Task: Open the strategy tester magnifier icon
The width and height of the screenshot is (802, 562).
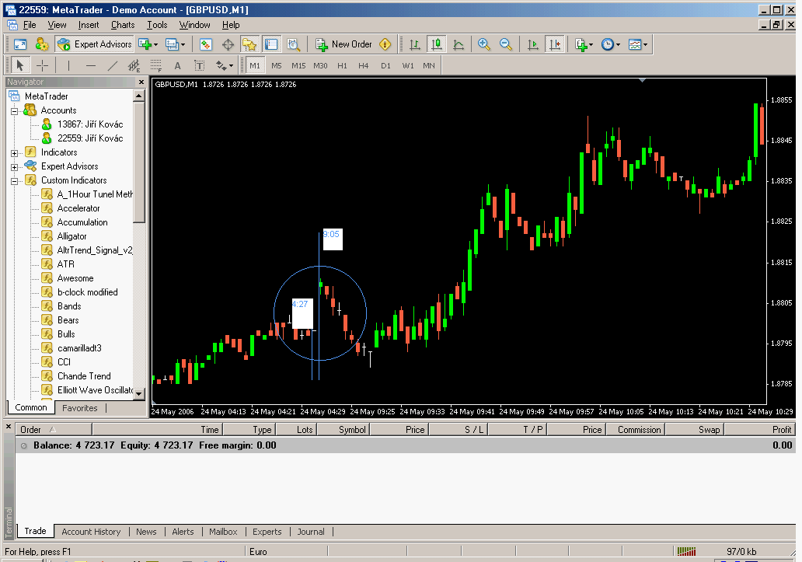Action: point(293,44)
